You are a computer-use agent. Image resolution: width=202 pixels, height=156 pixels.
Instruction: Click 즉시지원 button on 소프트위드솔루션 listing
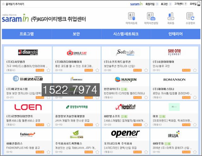[x=138, y=70]
